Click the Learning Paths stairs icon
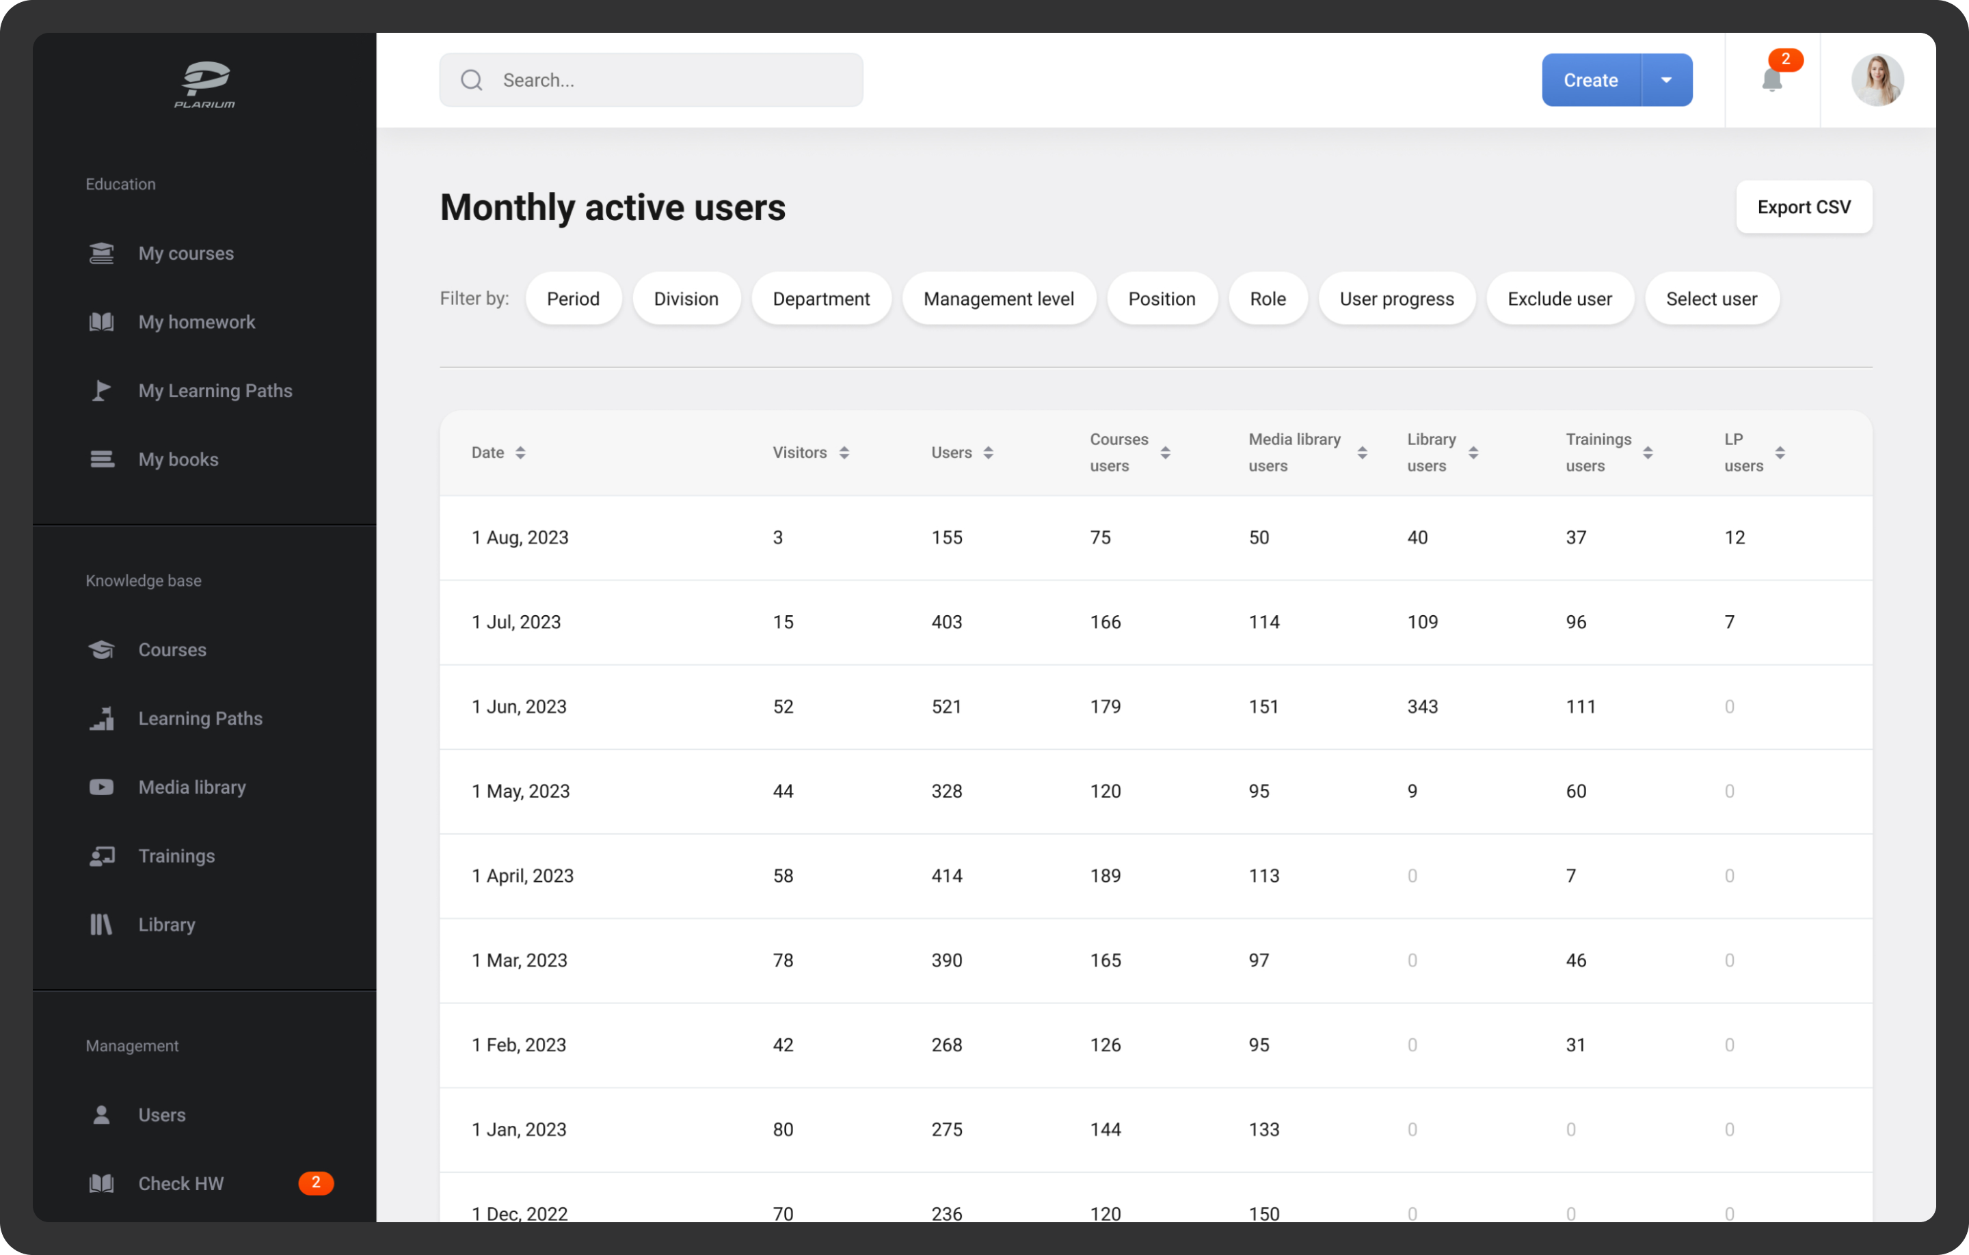The height and width of the screenshot is (1255, 1969). coord(101,718)
